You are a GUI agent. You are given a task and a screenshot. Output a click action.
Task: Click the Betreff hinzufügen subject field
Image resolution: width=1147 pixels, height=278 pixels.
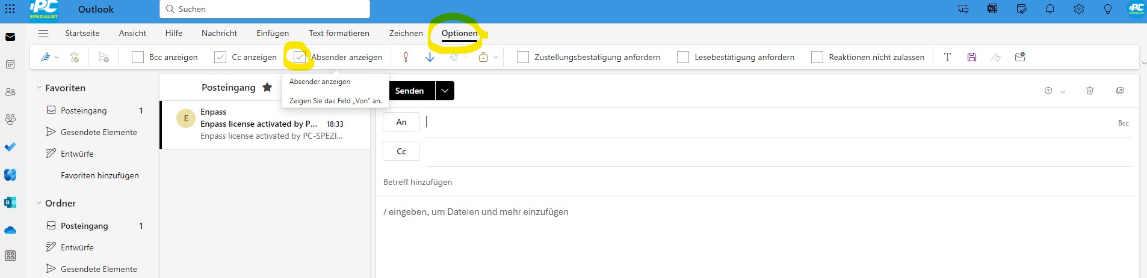[542, 182]
